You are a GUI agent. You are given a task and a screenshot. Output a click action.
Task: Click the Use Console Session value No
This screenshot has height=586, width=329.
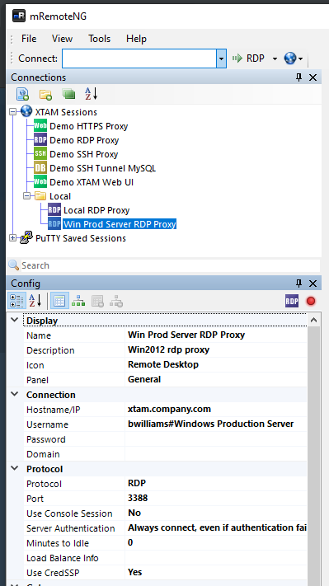point(216,513)
